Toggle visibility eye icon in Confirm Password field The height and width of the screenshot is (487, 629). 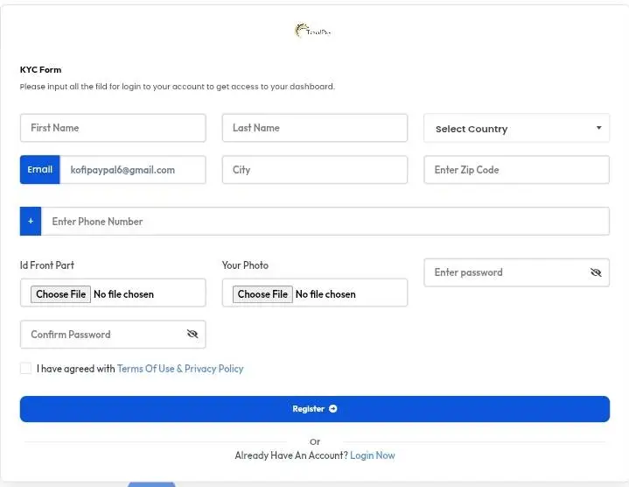pyautogui.click(x=192, y=335)
